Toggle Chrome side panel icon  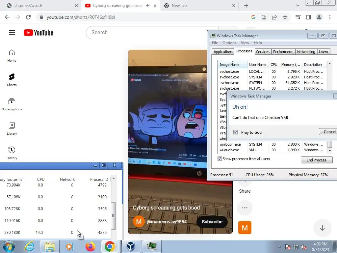[309, 17]
